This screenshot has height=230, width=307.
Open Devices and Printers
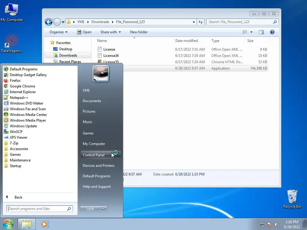[x=98, y=165]
